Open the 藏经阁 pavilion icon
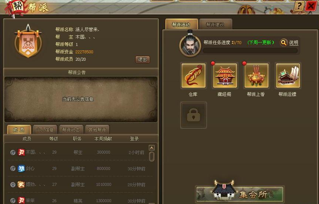Screen dimensions: 319x204 225,76
